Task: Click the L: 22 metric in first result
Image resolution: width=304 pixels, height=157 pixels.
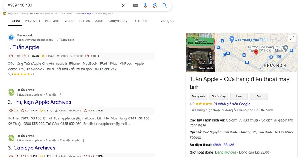Action: tap(14, 56)
